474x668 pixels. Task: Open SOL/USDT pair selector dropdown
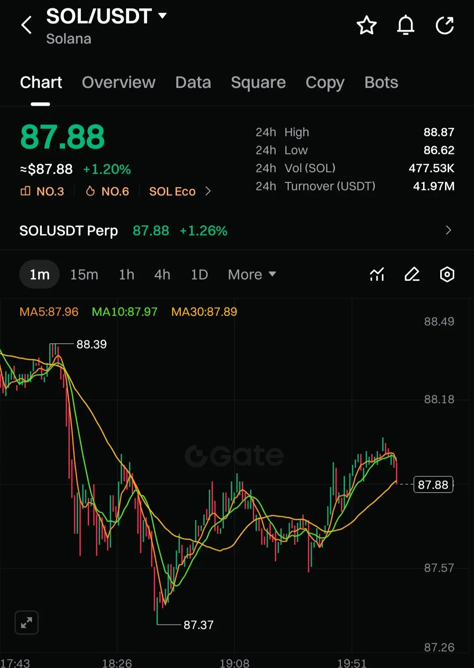(107, 16)
